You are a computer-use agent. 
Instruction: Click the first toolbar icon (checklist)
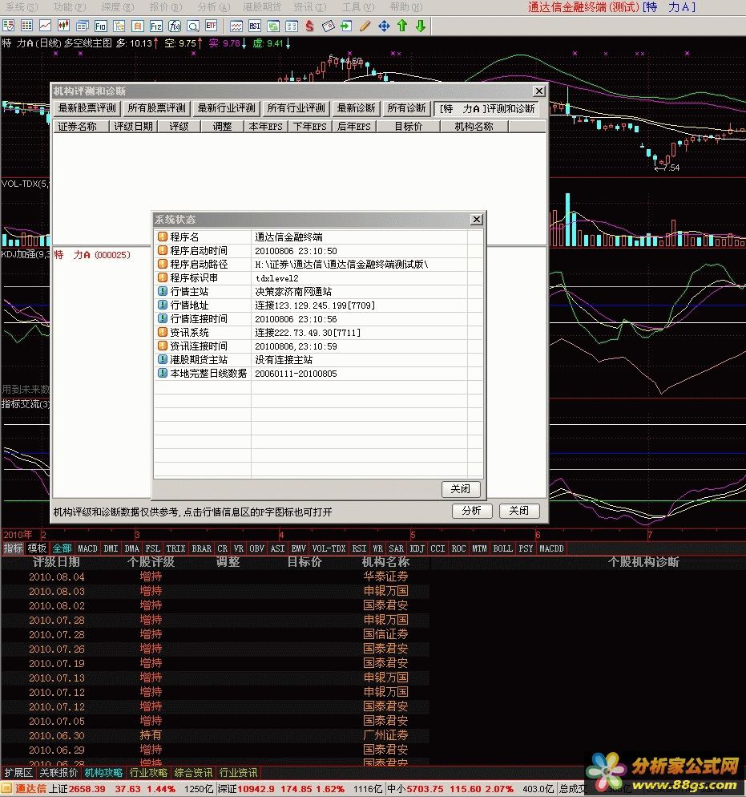pos(9,26)
